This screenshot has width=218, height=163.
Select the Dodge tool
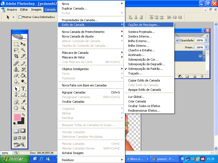pyautogui.click(x=23, y=81)
